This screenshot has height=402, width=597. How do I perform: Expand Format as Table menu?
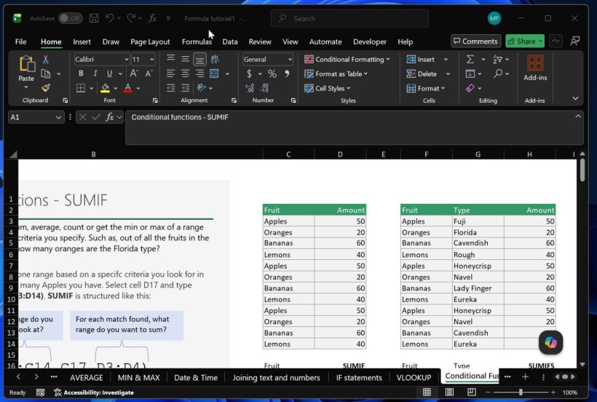(x=336, y=74)
